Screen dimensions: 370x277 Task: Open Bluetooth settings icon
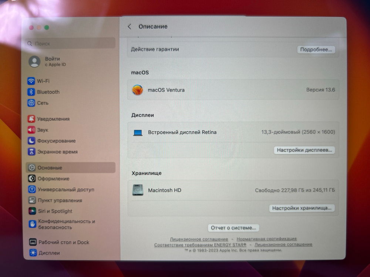(31, 92)
